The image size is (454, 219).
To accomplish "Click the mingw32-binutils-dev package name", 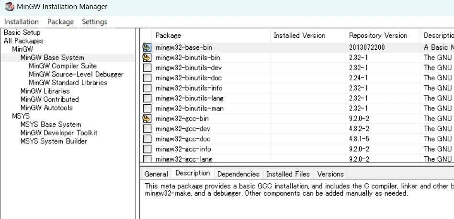I will pyautogui.click(x=189, y=68).
